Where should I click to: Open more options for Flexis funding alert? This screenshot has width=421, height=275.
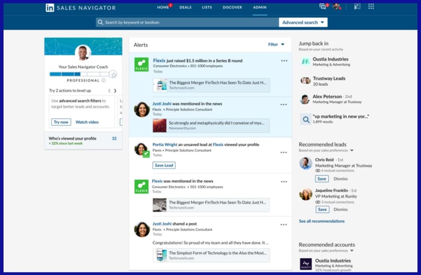click(284, 61)
